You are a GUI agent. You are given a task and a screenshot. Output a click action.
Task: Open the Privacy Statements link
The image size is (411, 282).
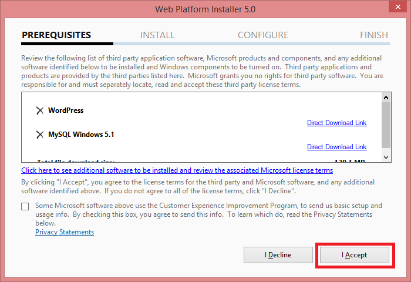click(65, 232)
